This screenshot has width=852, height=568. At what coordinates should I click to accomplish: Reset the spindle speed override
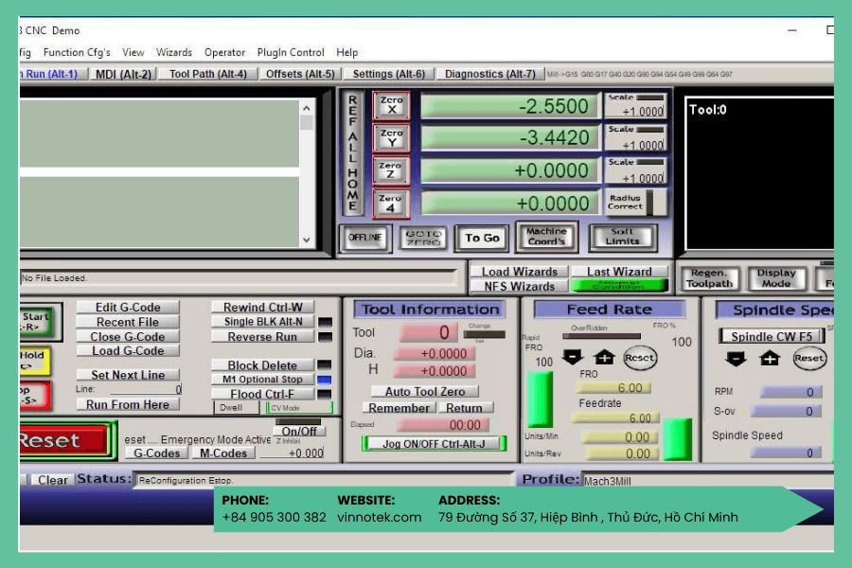click(809, 358)
